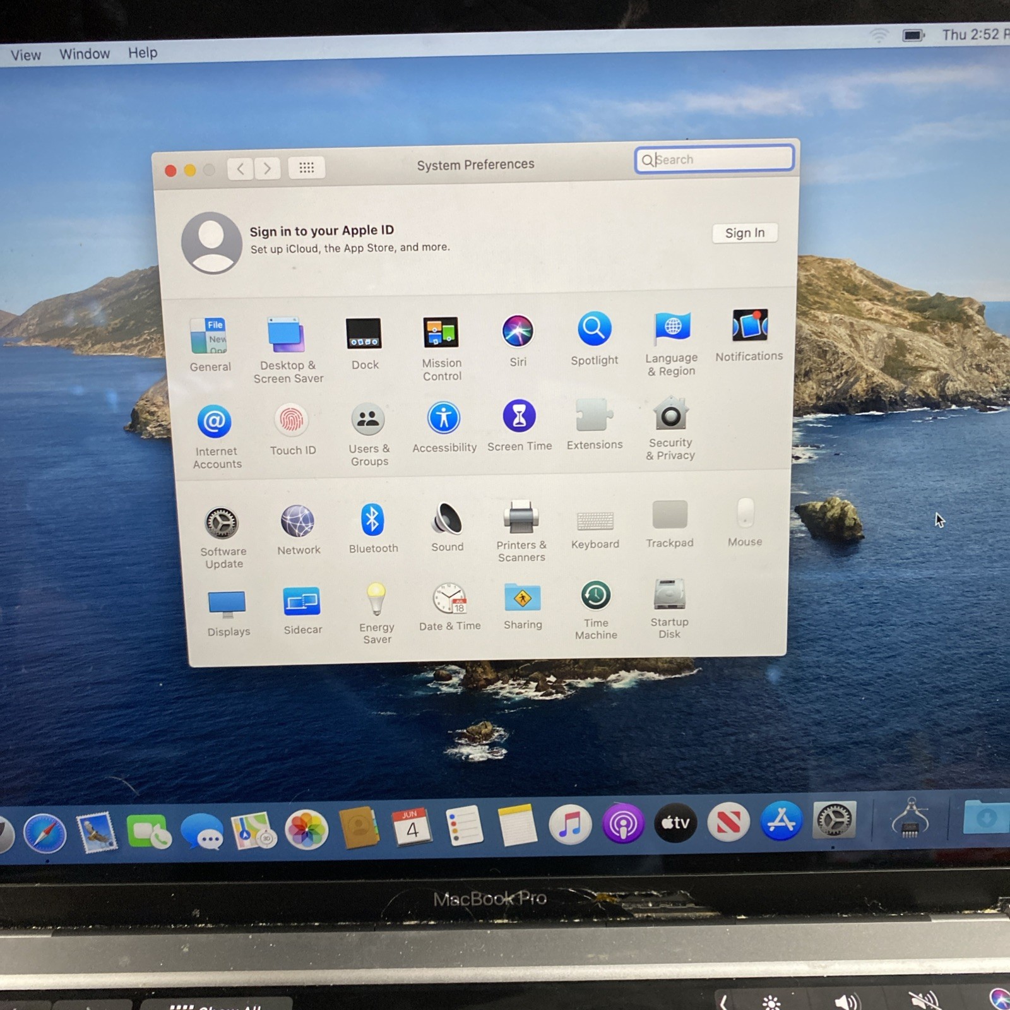Open Extensions preferences
Image resolution: width=1010 pixels, height=1010 pixels.
pos(594,415)
